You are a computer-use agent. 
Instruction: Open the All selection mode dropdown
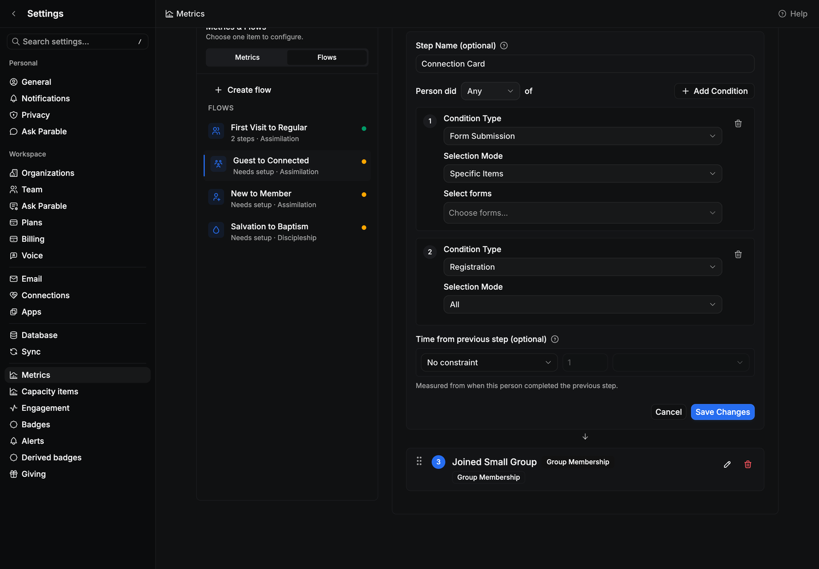click(582, 304)
